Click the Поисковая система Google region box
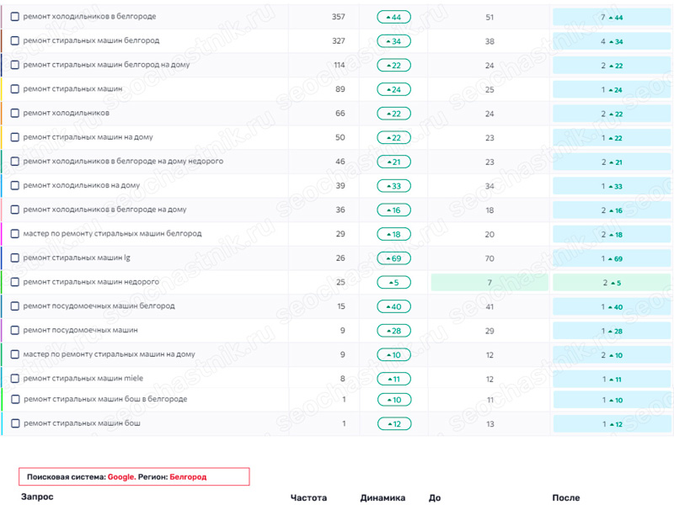 pyautogui.click(x=134, y=476)
